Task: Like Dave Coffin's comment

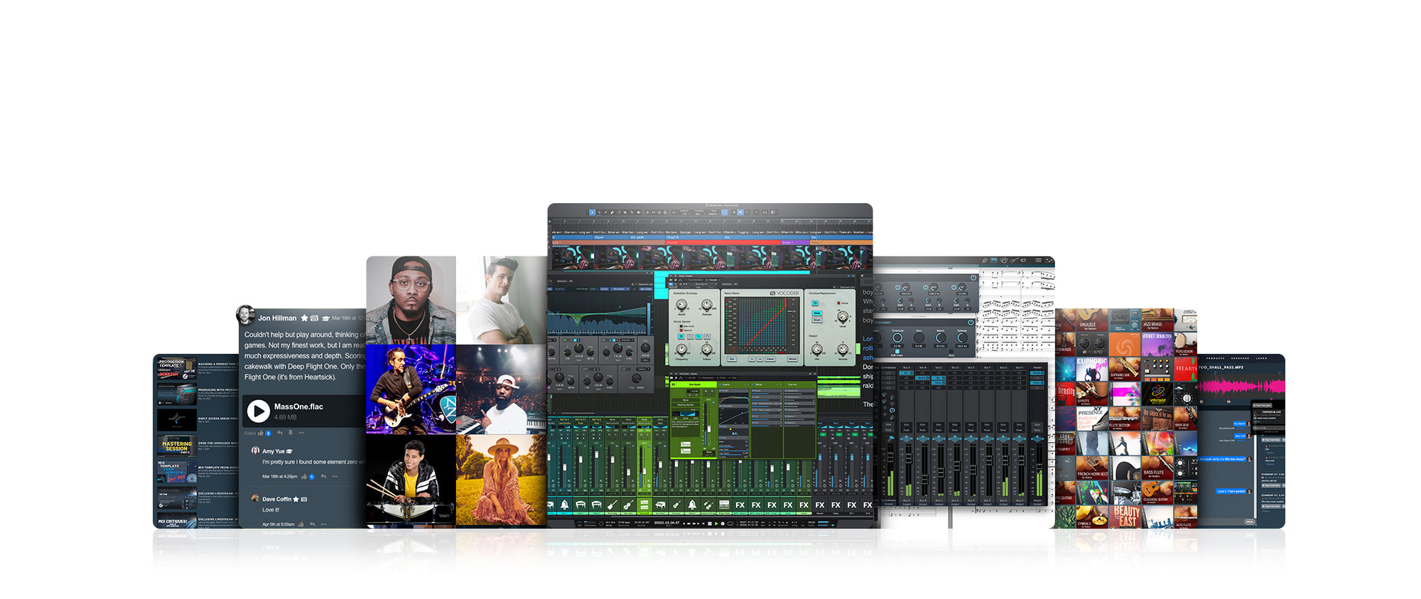Action: pos(301,524)
